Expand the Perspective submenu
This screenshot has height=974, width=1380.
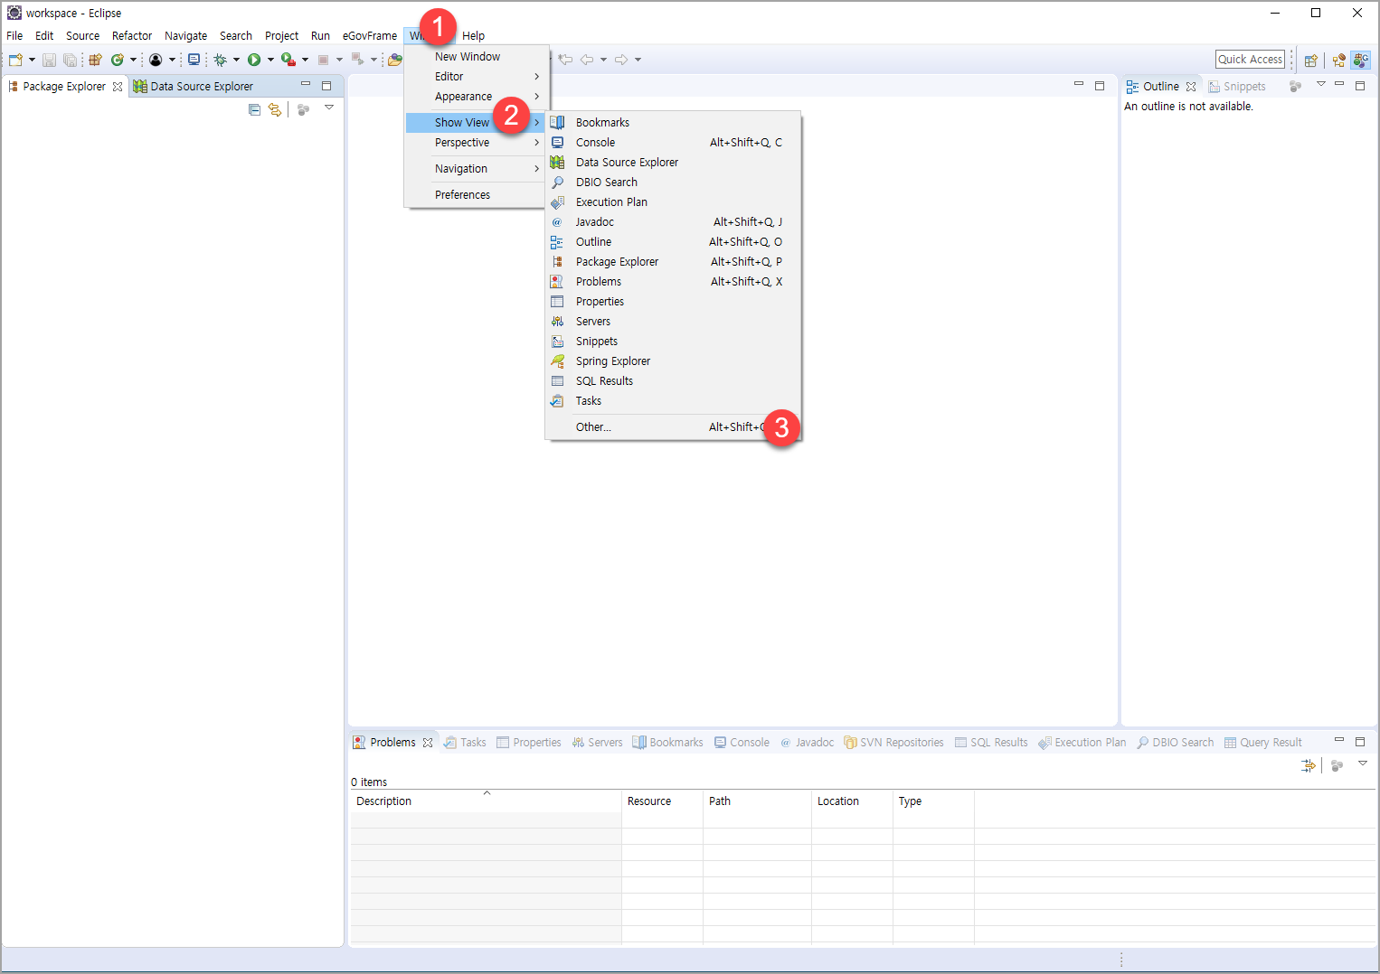(476, 143)
